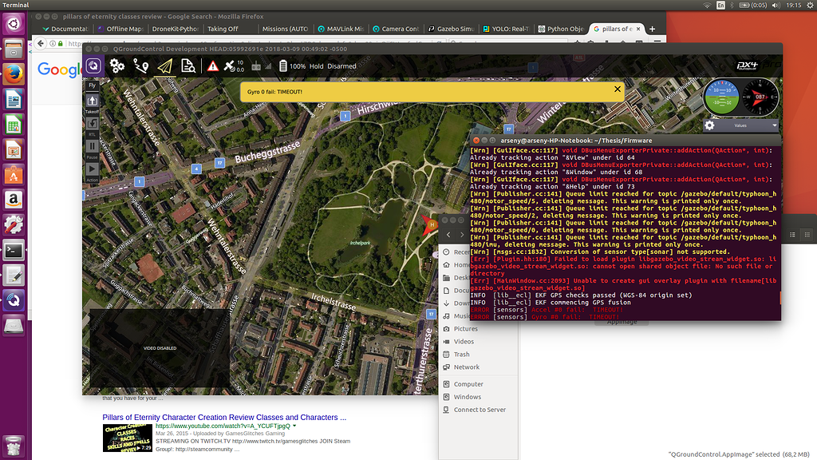
Task: Click the Disarmed status to arm vehicle
Action: coord(341,66)
